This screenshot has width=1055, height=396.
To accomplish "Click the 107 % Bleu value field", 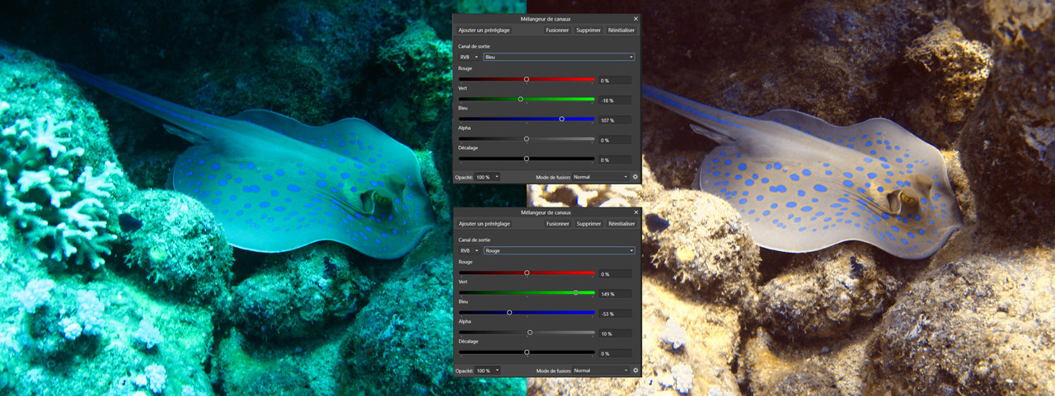I will 615,120.
